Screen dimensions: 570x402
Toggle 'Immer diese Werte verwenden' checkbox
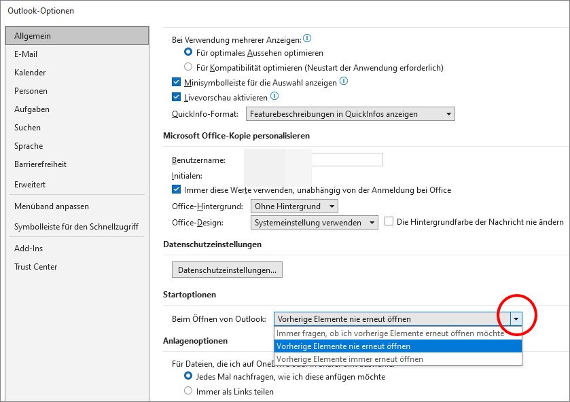point(177,189)
